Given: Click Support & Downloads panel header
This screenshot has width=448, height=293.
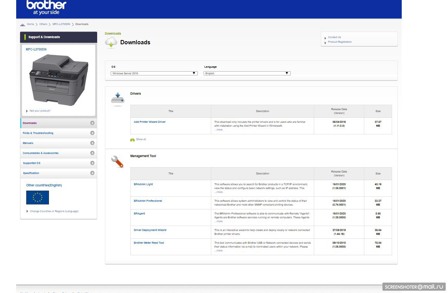Looking at the screenshot, I should pyautogui.click(x=59, y=37).
